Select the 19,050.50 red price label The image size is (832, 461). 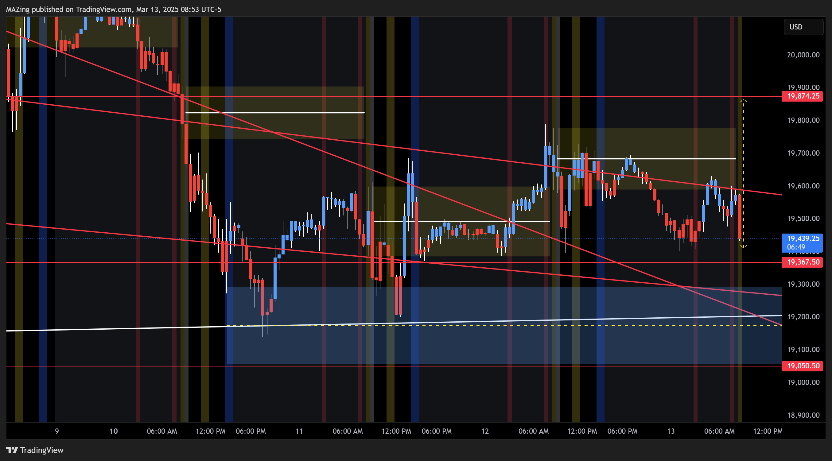pos(802,366)
